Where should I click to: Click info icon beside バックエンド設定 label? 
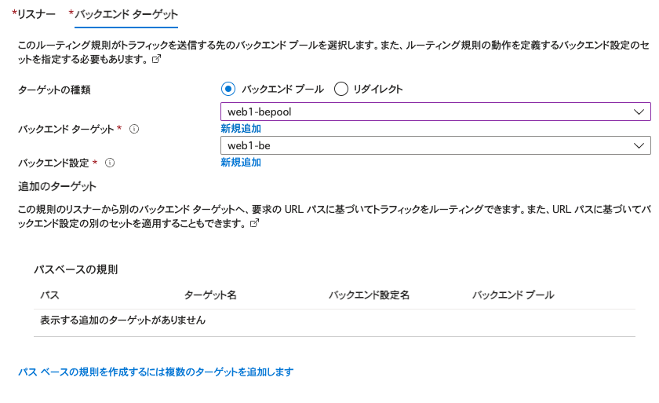[x=110, y=163]
